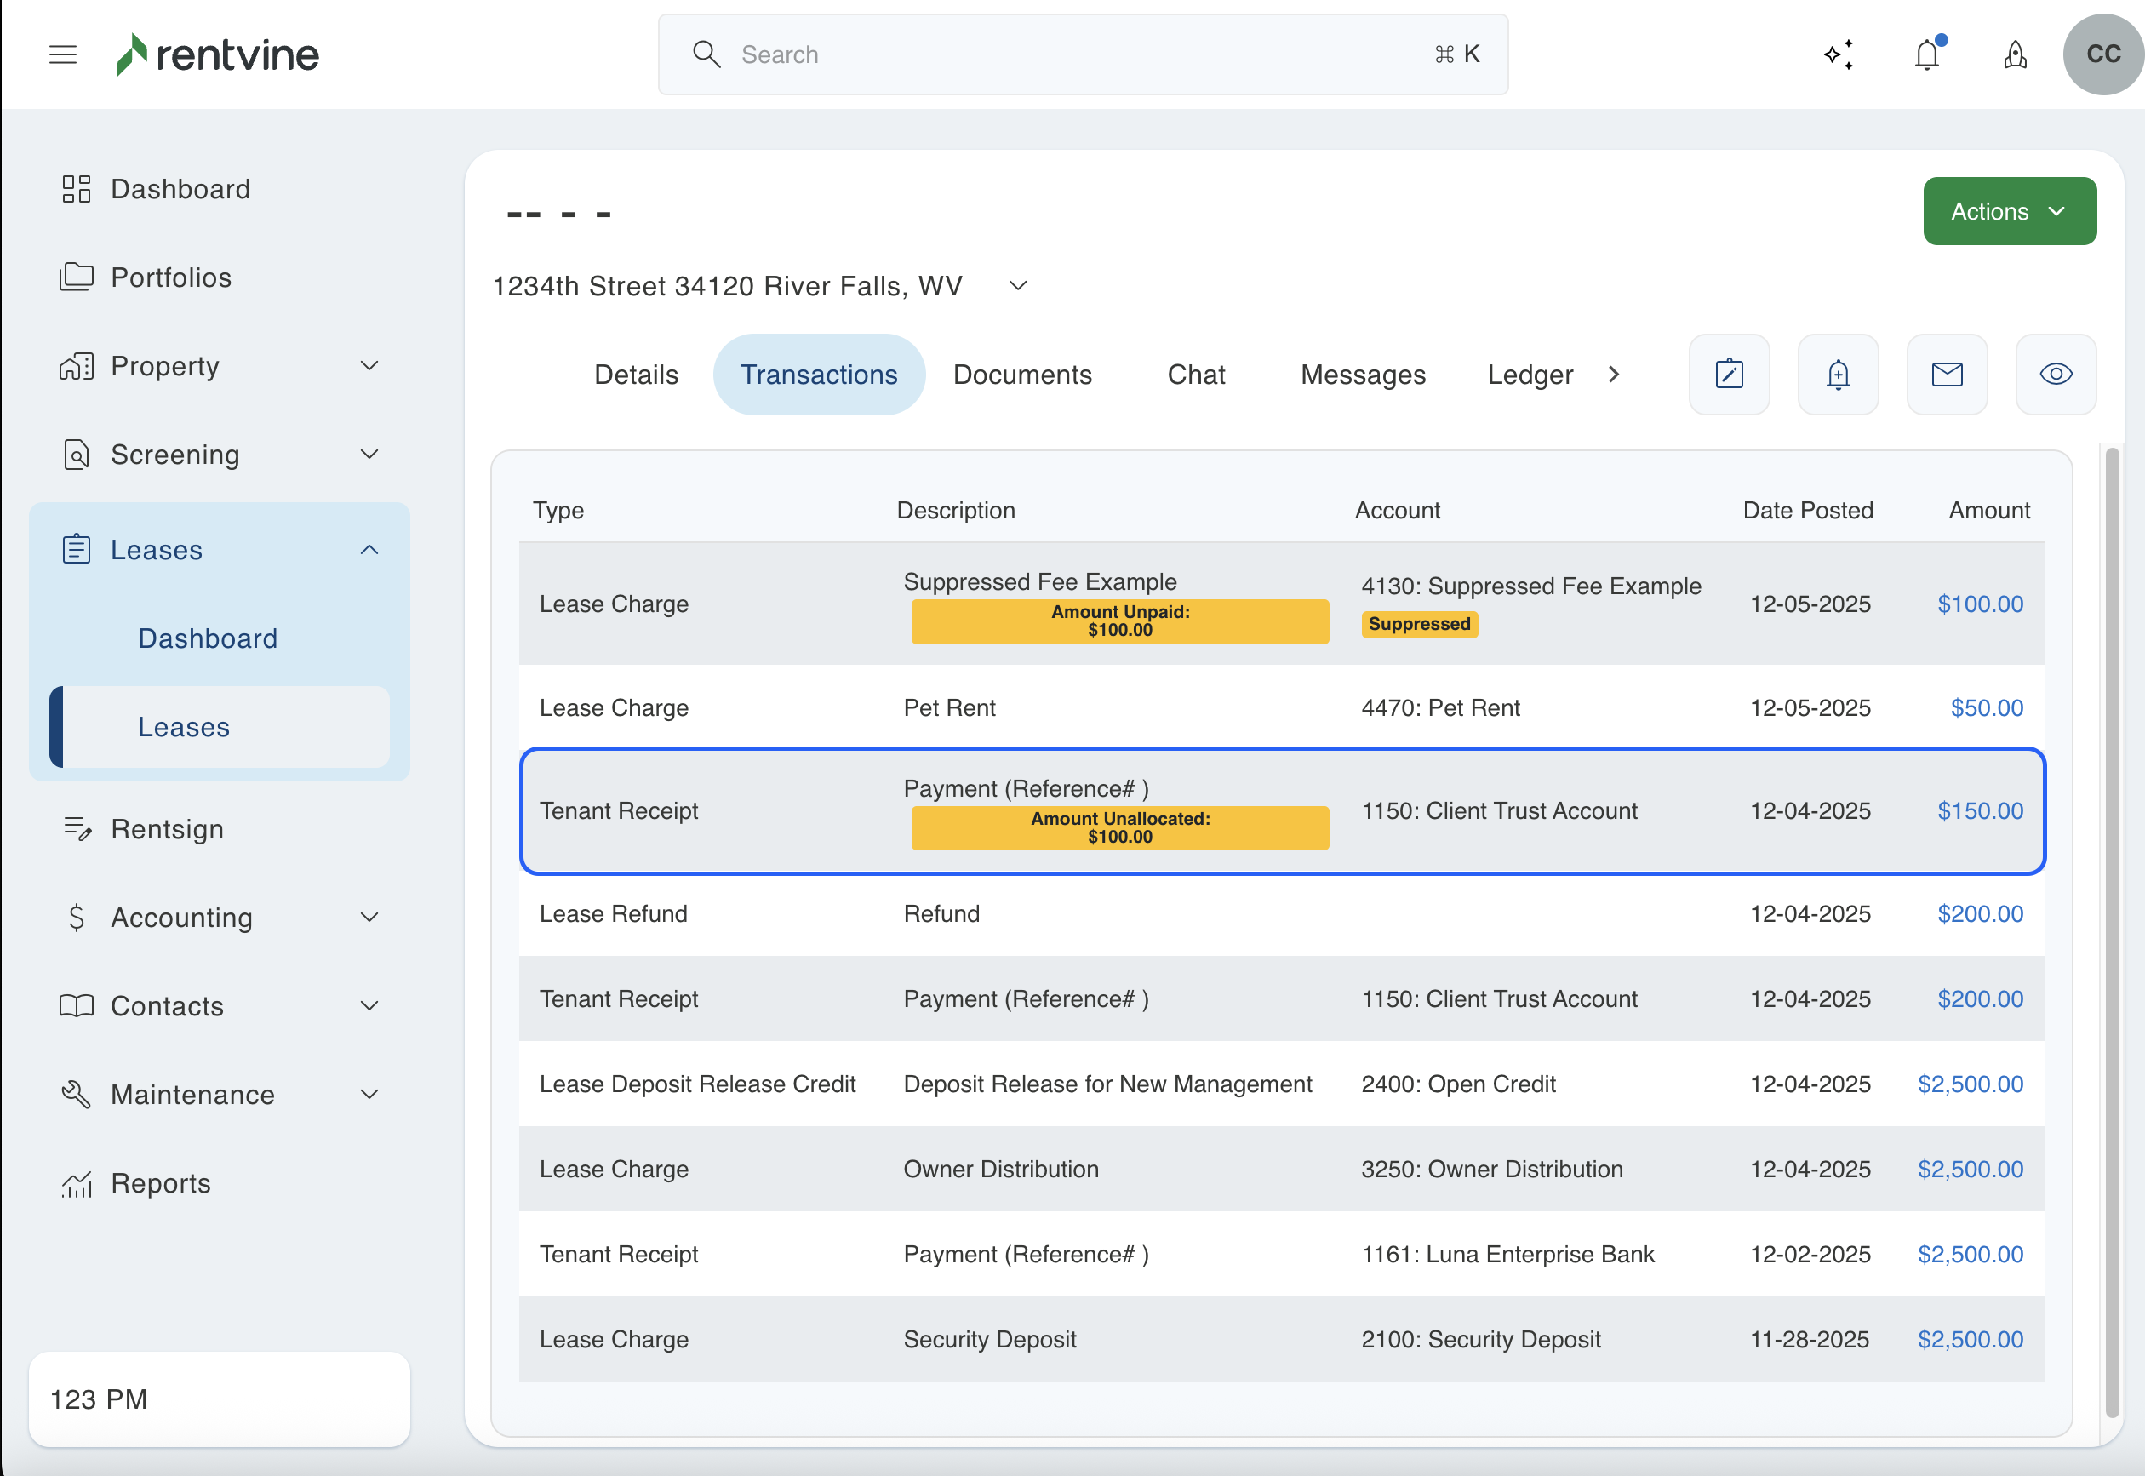Click the add reminder bell icon
This screenshot has width=2145, height=1476.
(1838, 375)
